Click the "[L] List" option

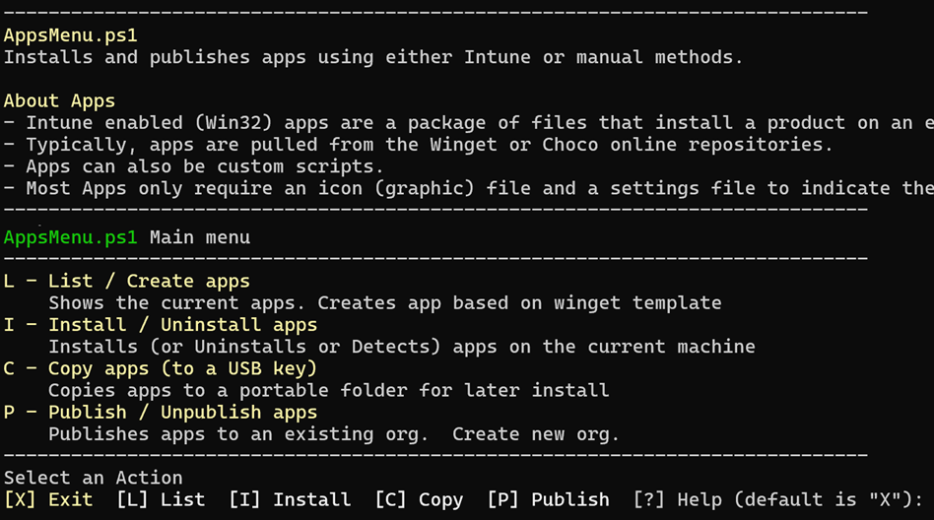point(161,499)
